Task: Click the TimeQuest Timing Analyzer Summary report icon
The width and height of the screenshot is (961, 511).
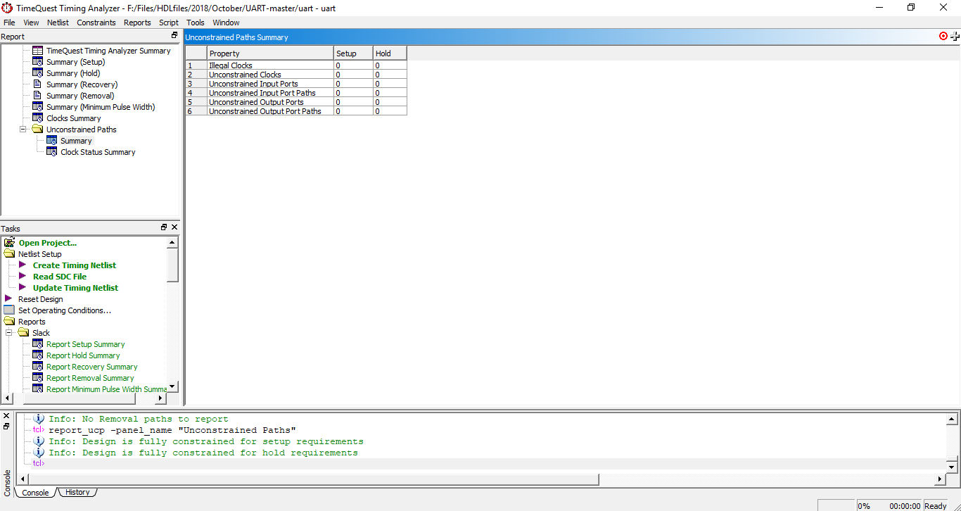Action: (38, 51)
